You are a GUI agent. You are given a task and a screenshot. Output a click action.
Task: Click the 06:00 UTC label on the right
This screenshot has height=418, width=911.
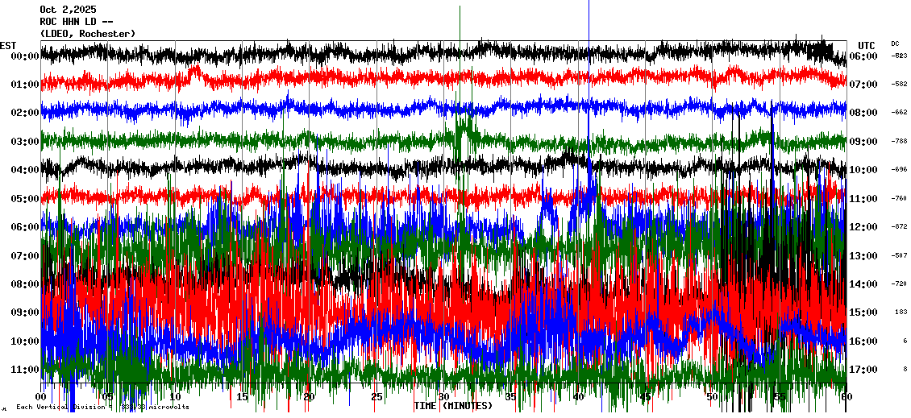[x=863, y=56]
